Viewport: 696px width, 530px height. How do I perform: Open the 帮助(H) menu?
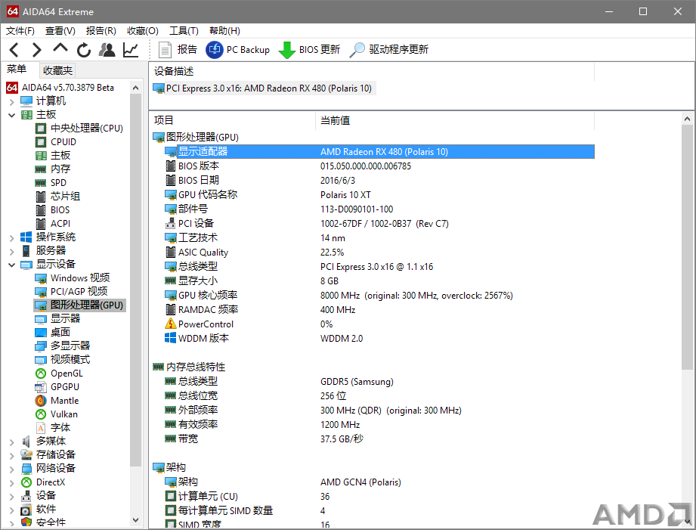(x=224, y=31)
